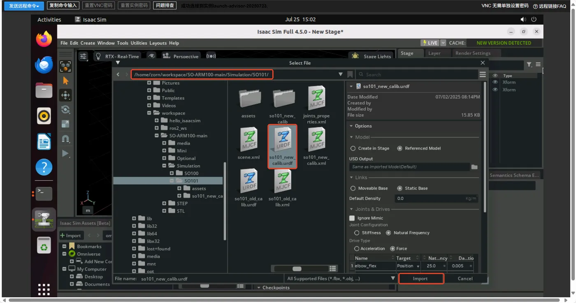The image size is (576, 303).
Task: Toggle the magnet snap tool
Action: click(x=65, y=139)
